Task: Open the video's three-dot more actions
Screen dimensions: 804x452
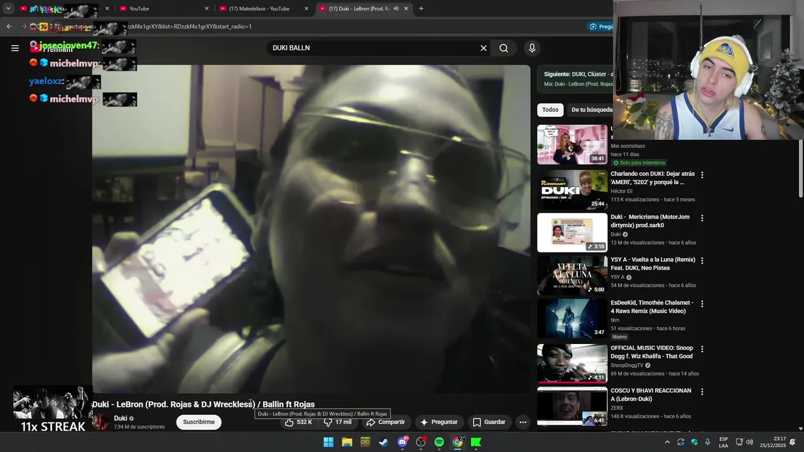Action: [523, 422]
